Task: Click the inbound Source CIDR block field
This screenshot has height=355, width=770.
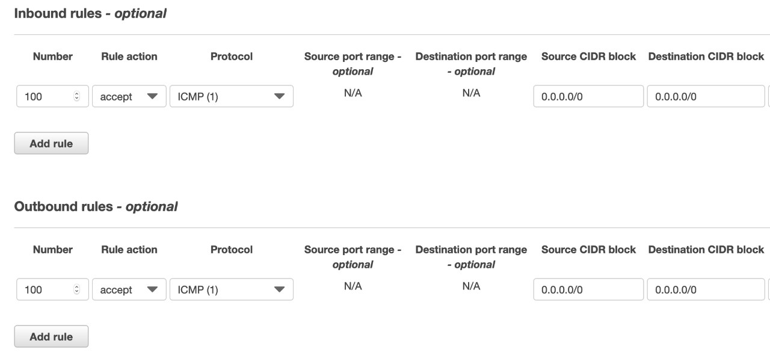Action: pyautogui.click(x=588, y=96)
